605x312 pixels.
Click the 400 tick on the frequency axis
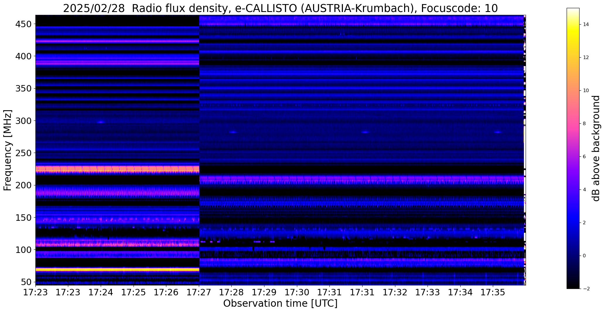point(23,56)
